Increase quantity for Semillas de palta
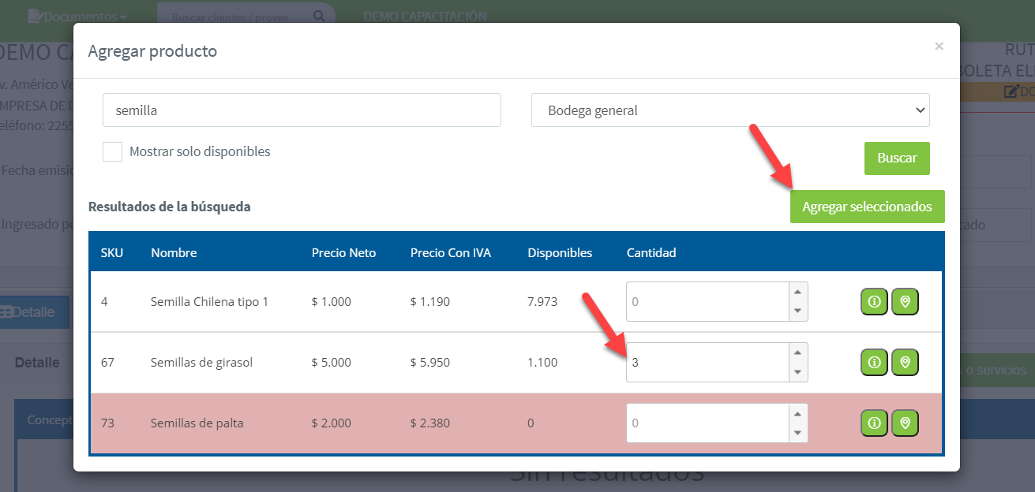 (797, 414)
